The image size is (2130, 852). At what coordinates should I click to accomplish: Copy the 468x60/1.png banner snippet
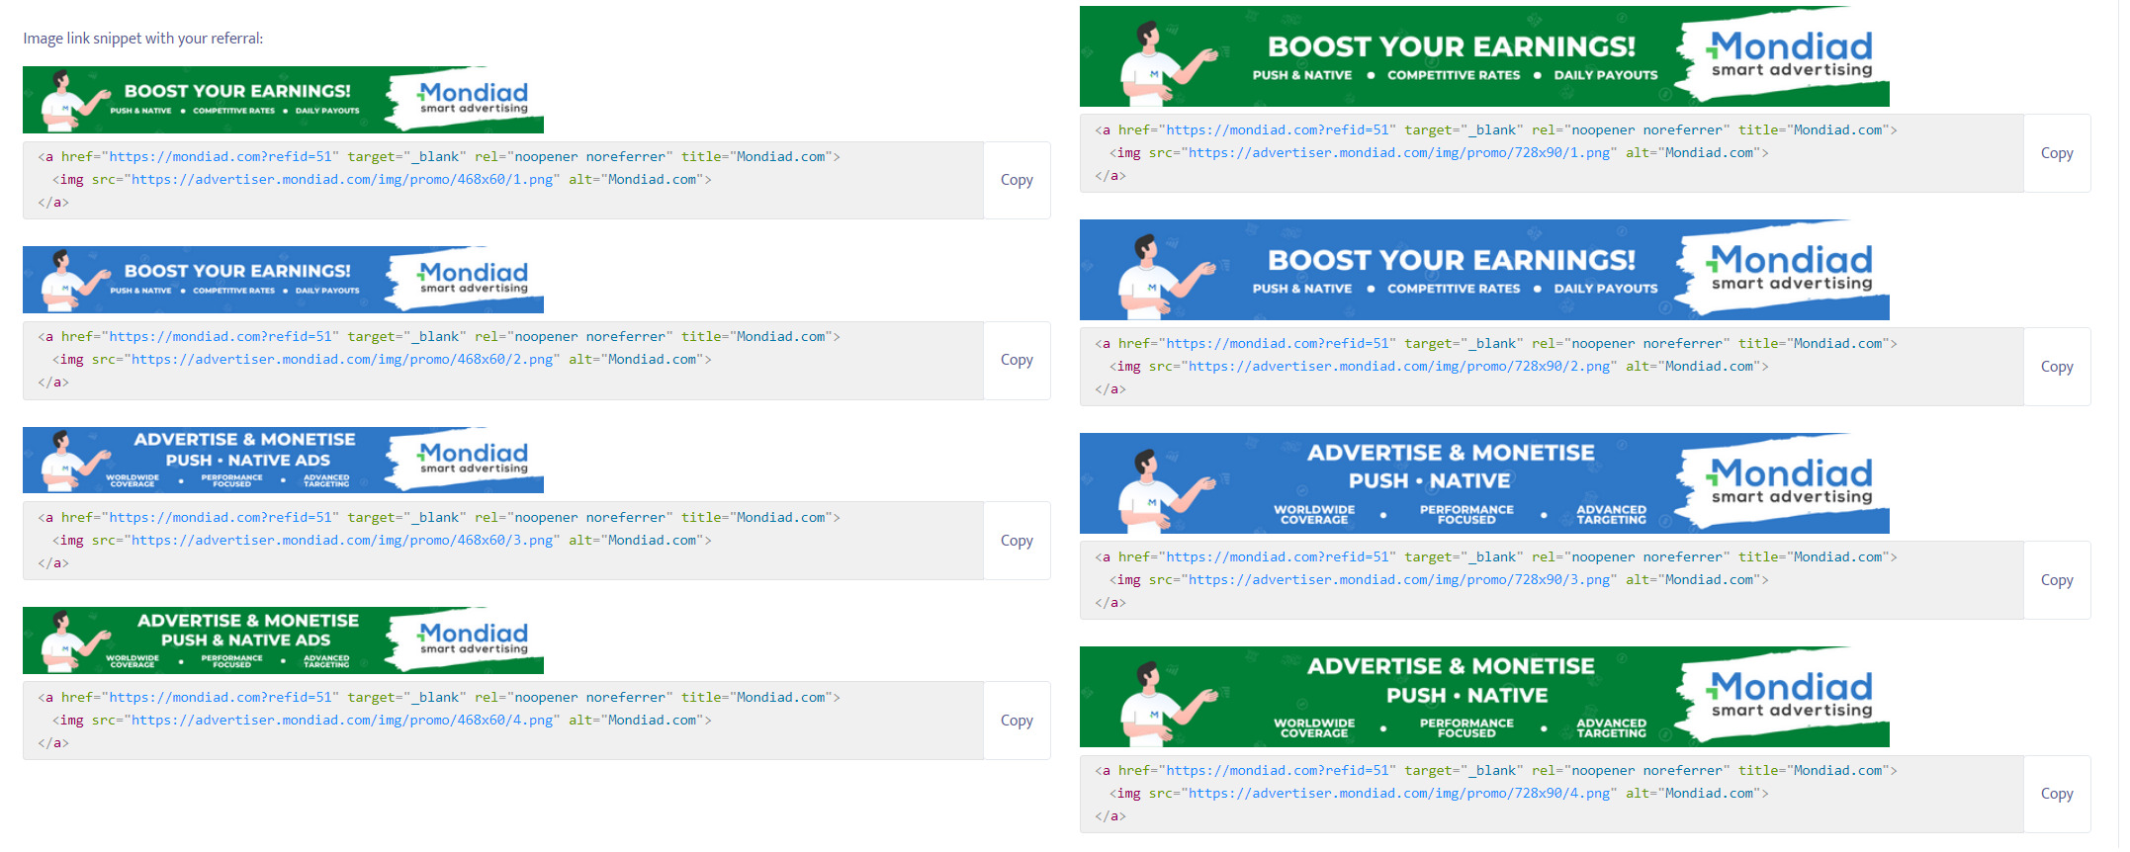click(x=1016, y=180)
